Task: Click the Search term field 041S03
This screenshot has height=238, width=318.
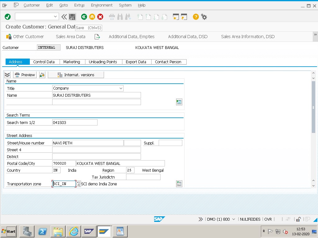Action: pyautogui.click(x=75, y=122)
